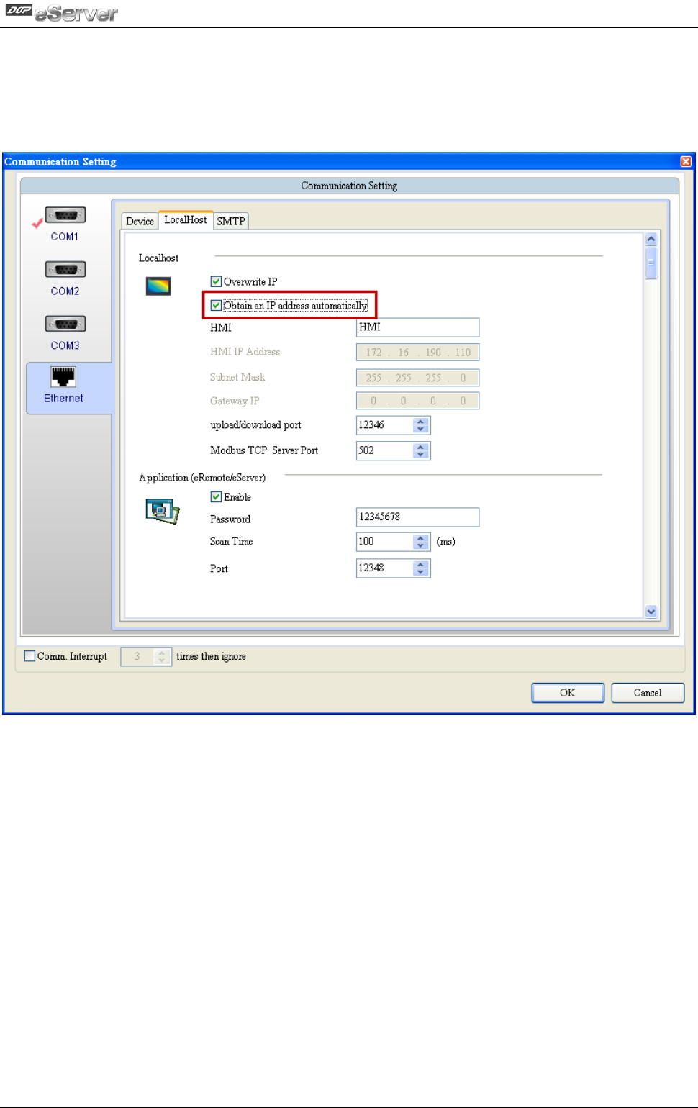Toggle the Enable checkbox for eRemote/eServer

(216, 496)
